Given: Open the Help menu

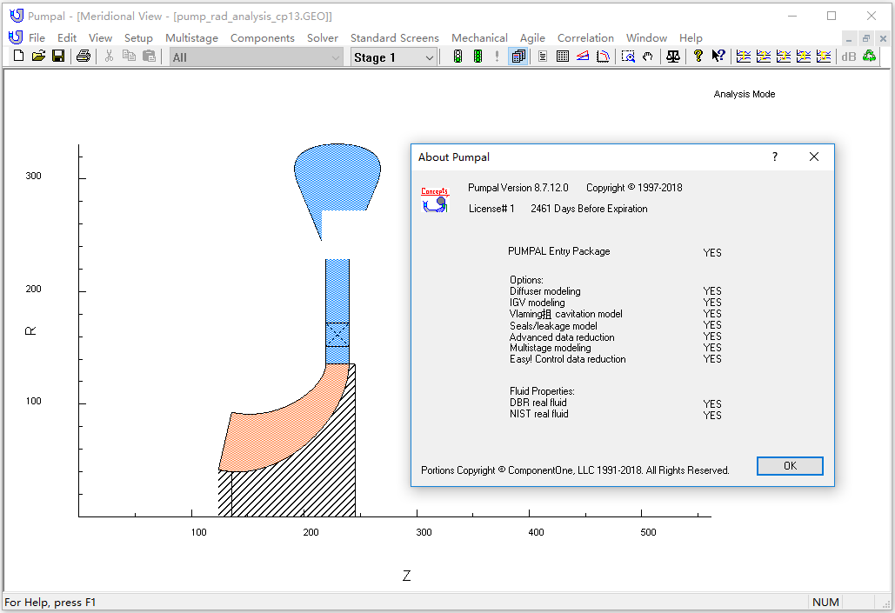Looking at the screenshot, I should [690, 37].
